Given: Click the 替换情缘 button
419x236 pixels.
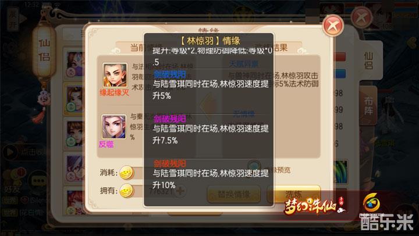Looking at the screenshot, I should 234,194.
